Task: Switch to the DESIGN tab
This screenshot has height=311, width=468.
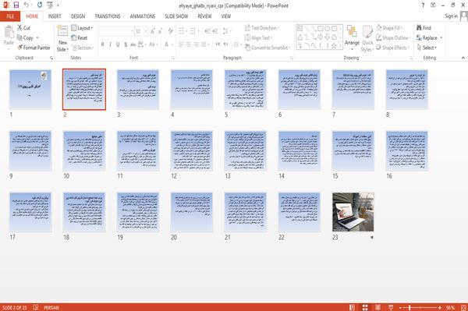Action: [x=78, y=16]
